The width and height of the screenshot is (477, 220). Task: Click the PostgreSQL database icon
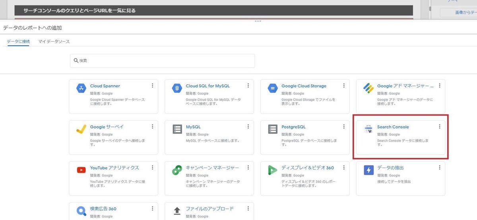click(x=273, y=129)
